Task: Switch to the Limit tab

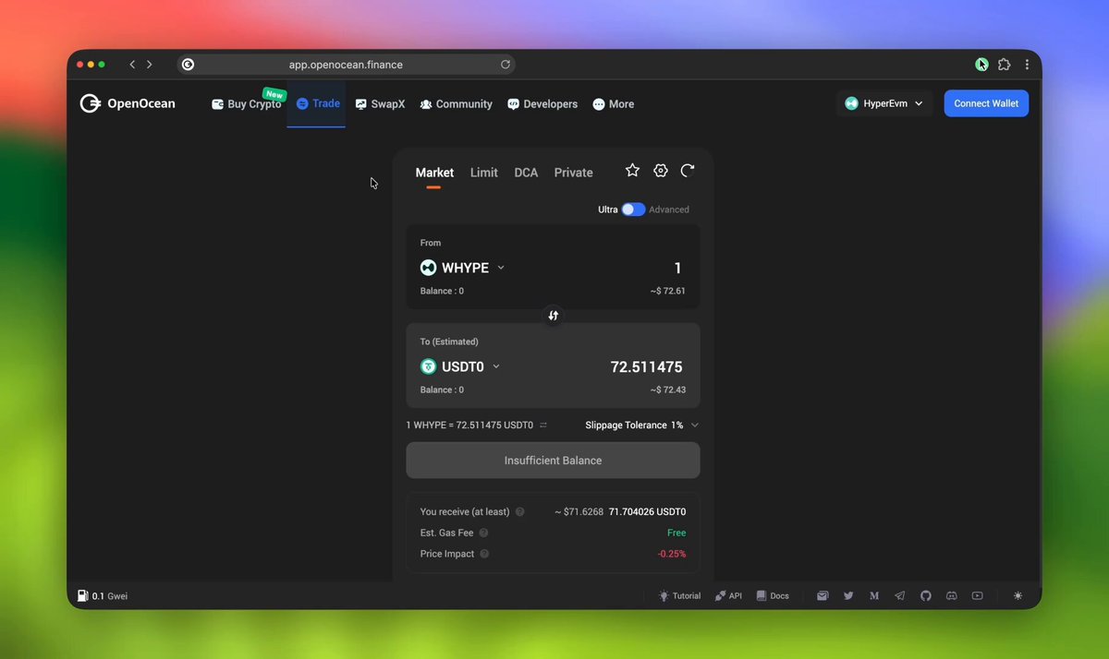Action: [484, 173]
